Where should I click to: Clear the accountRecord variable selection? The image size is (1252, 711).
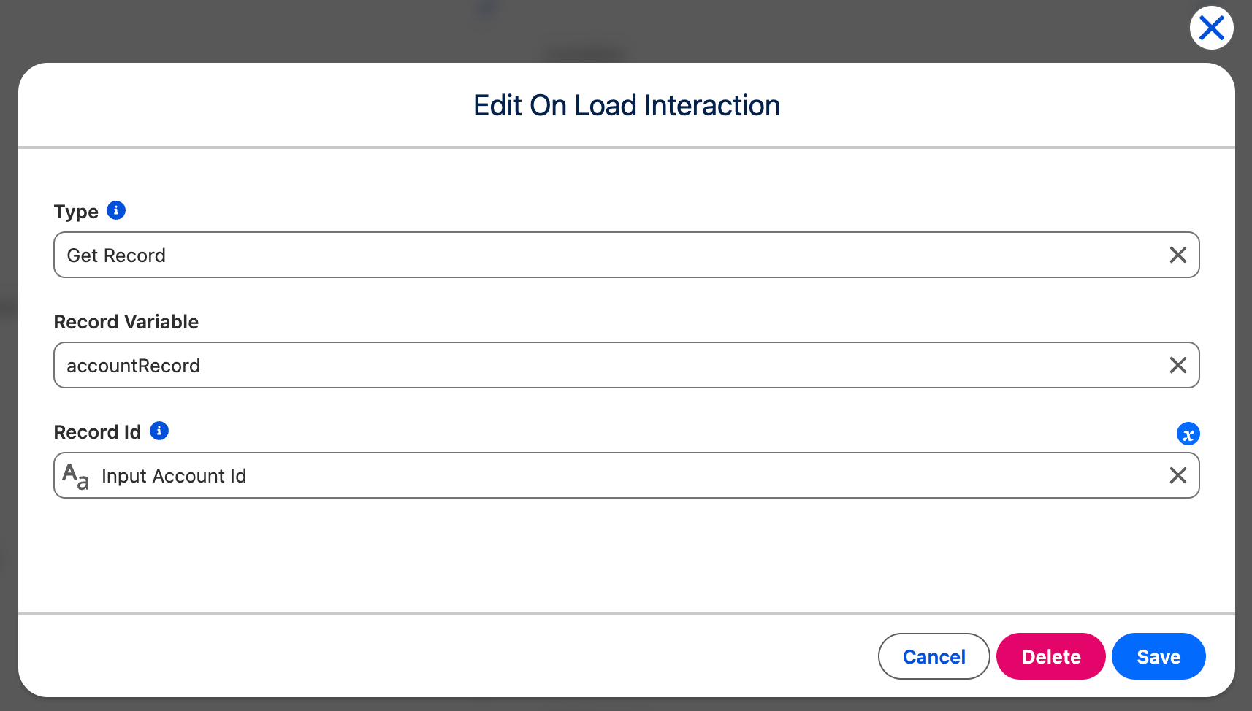1177,365
